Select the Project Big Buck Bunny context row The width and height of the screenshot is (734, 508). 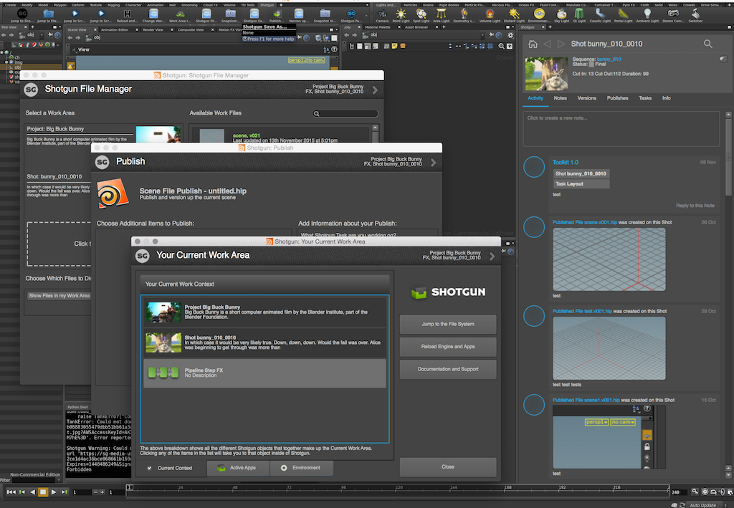(x=264, y=312)
